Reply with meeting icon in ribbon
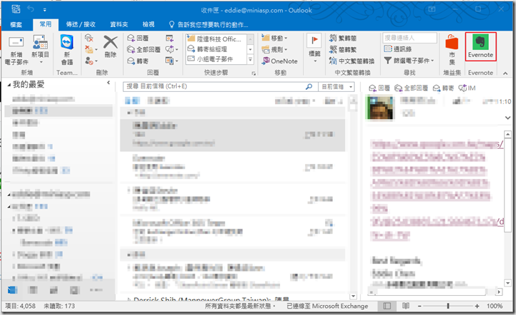The image size is (516, 315). [170, 38]
